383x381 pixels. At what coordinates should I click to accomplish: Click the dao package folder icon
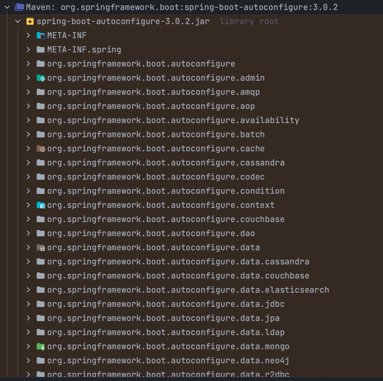[41, 233]
